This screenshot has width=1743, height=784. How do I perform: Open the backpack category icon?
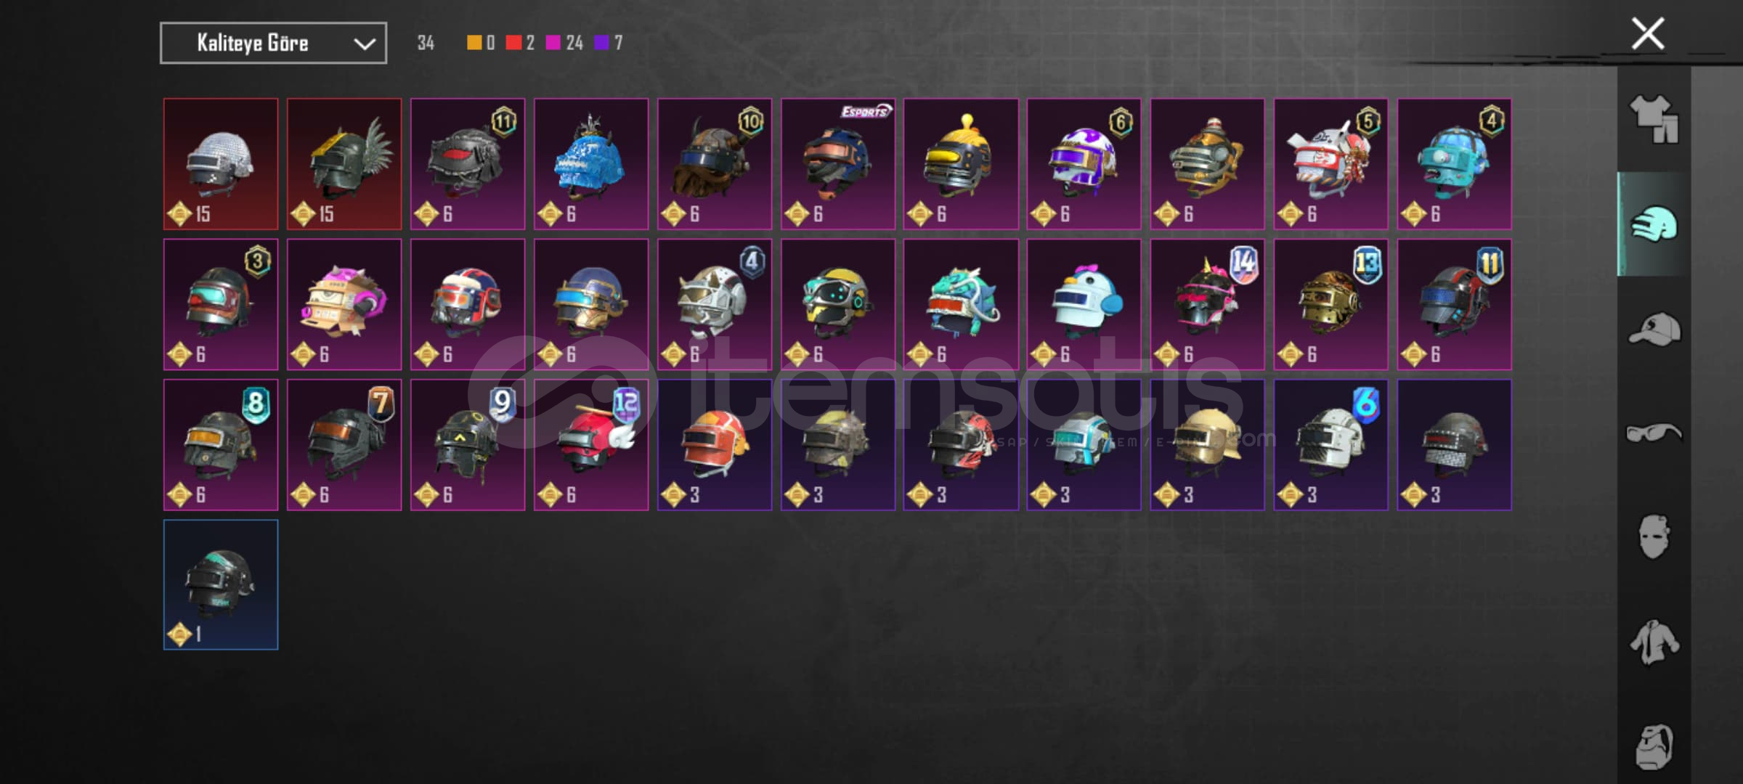(1654, 746)
